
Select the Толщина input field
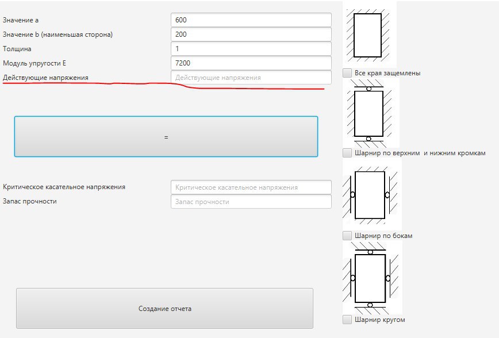tap(251, 49)
